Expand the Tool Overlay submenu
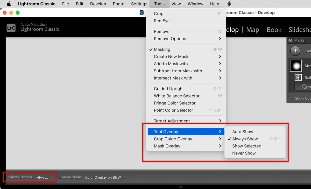Screen dimensions: 311x189 tap(186, 132)
